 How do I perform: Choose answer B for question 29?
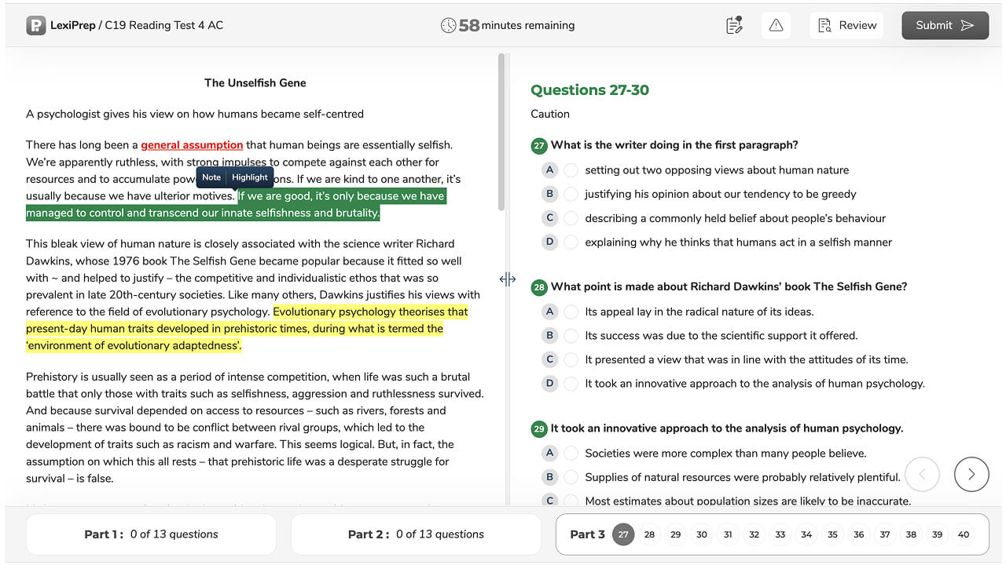click(571, 476)
